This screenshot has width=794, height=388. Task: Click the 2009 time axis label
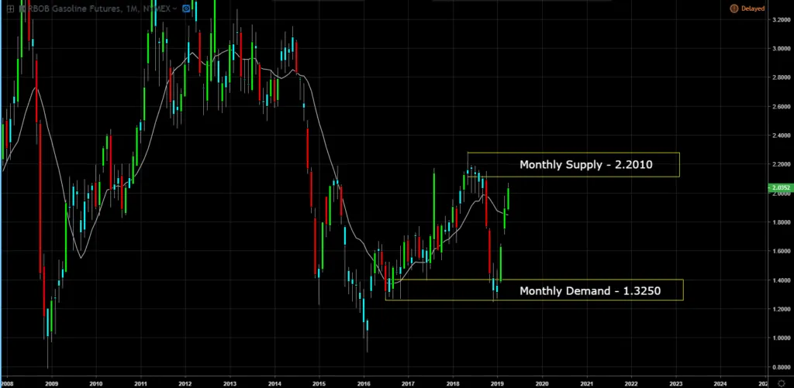pos(51,383)
